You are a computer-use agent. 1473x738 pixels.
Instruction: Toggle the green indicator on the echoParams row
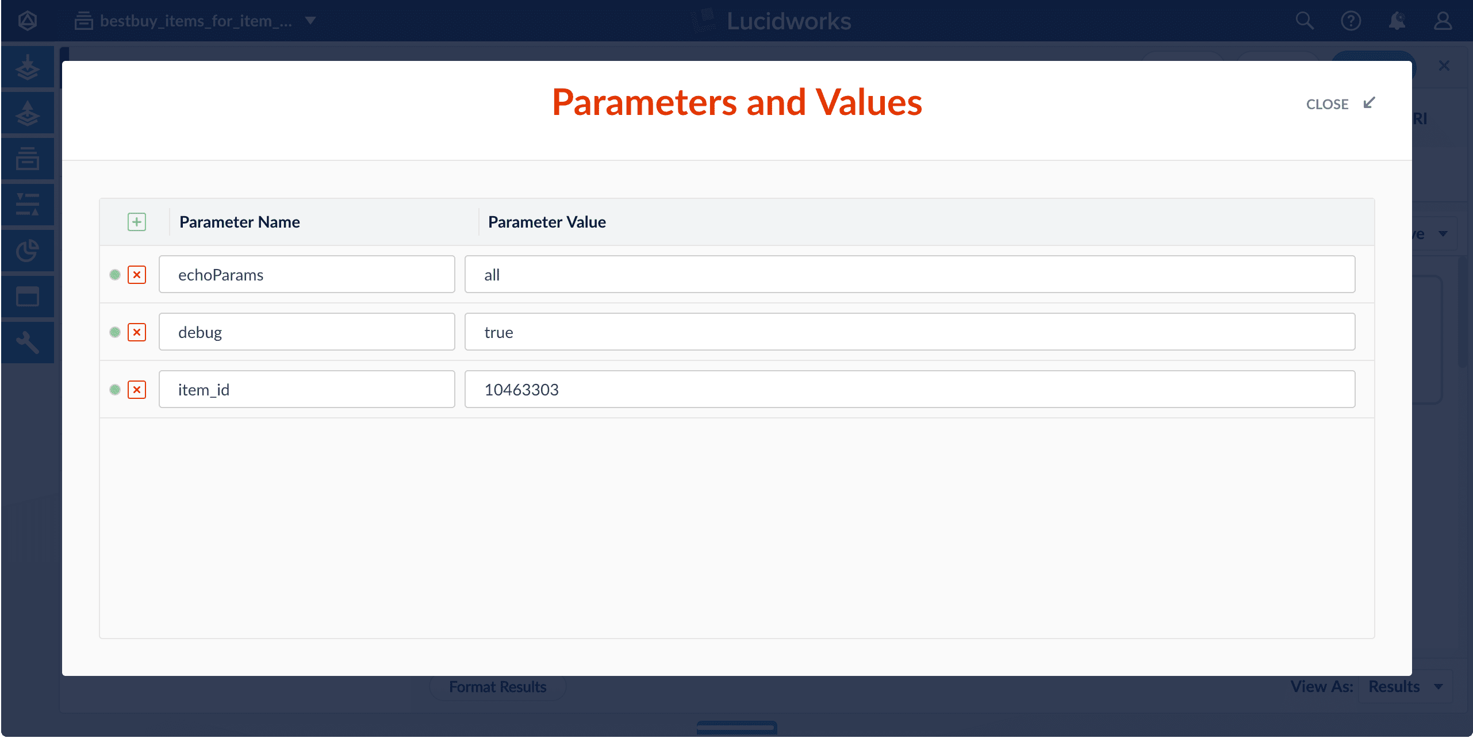(x=115, y=275)
